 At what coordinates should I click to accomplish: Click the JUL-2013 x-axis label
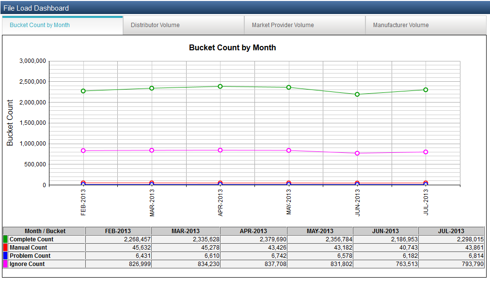coord(426,202)
